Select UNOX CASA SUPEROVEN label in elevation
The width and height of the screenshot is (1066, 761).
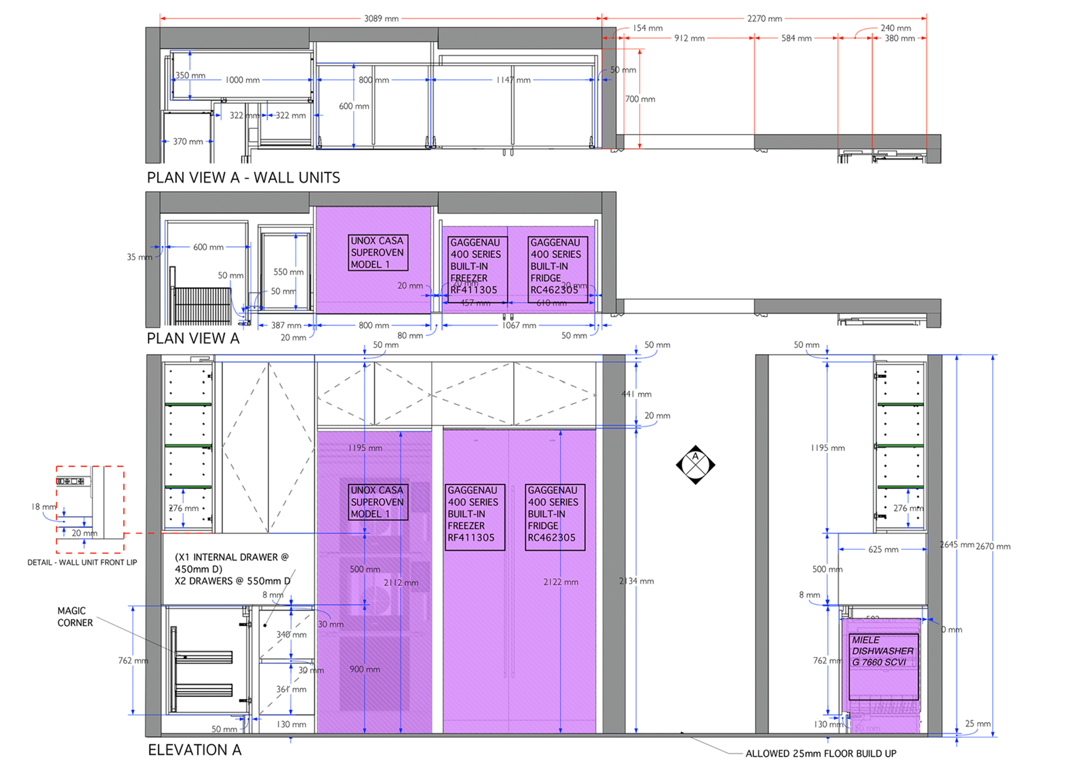point(378,502)
